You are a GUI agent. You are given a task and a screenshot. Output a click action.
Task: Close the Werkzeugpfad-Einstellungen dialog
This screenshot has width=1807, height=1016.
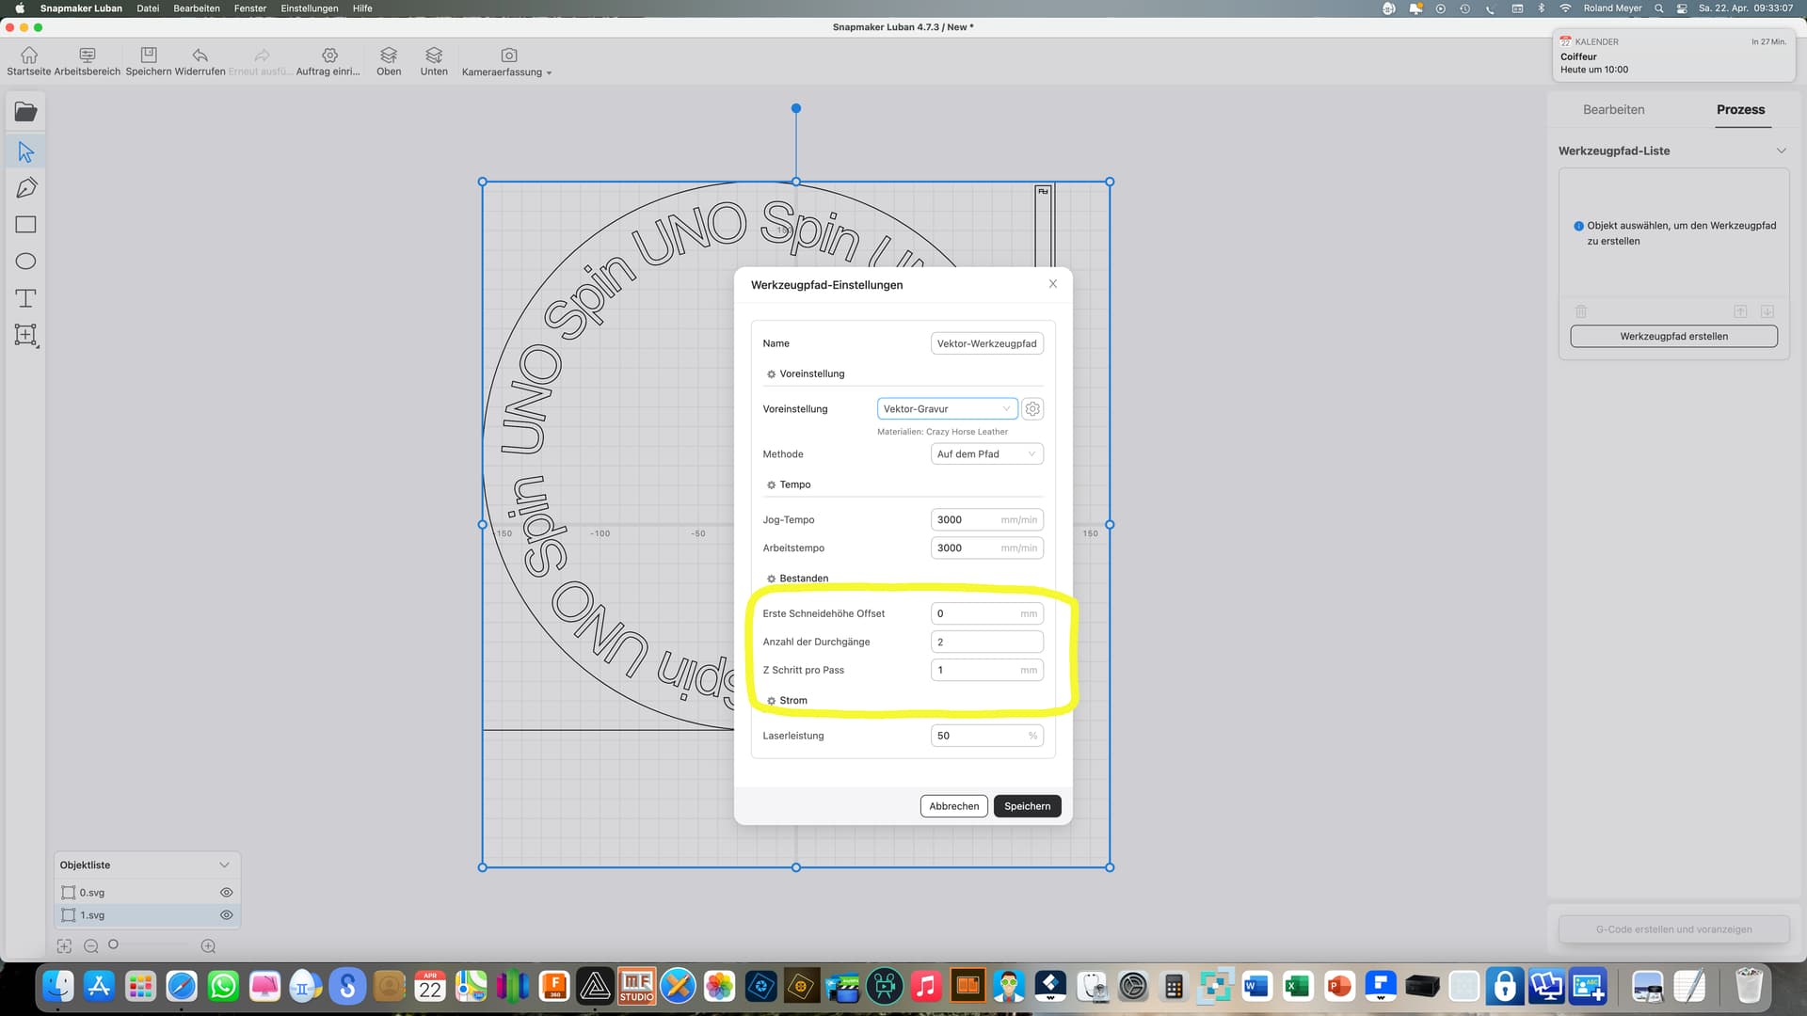pyautogui.click(x=1053, y=284)
